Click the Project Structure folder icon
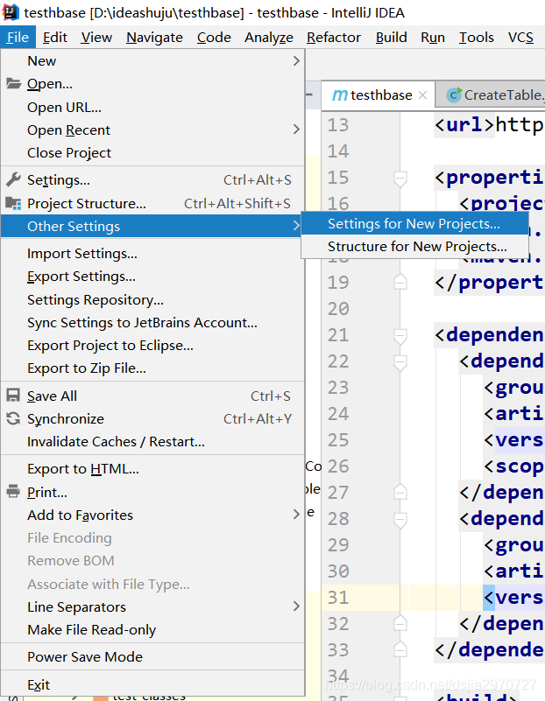Viewport: 545px width, 701px height. [x=13, y=203]
